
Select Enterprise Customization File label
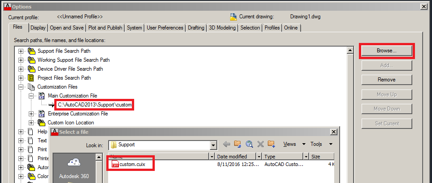[x=78, y=114]
